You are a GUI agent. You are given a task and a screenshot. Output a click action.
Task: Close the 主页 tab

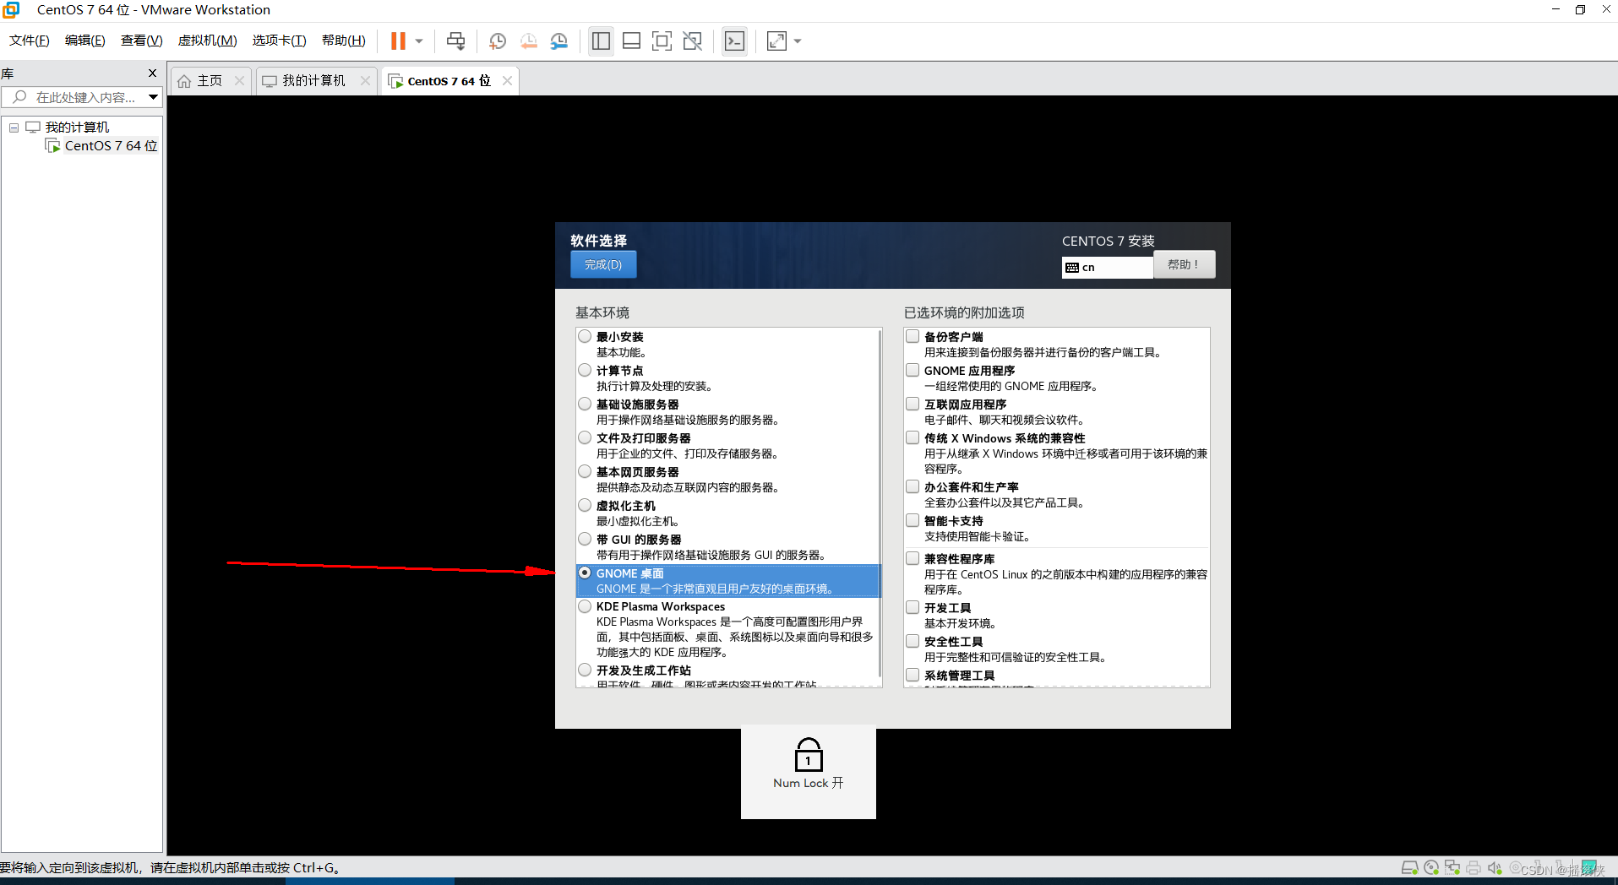pyautogui.click(x=239, y=81)
